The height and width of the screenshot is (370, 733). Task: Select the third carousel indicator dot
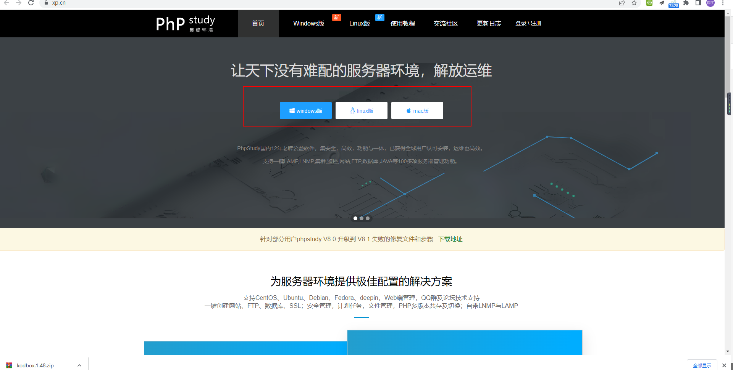(x=368, y=218)
